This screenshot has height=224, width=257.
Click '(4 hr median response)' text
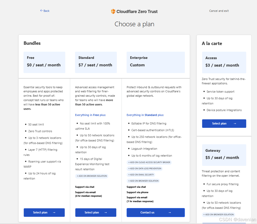[x=88, y=196]
